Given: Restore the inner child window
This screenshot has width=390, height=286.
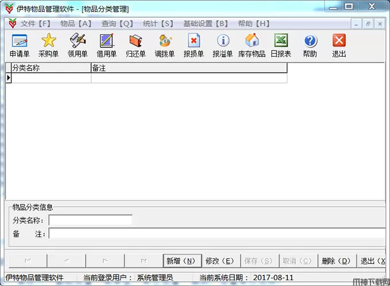Looking at the screenshot, I should 368,24.
